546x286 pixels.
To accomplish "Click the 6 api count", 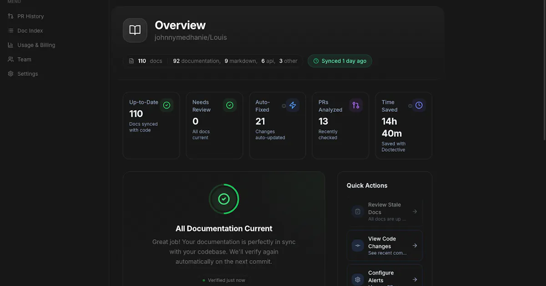I will pos(268,61).
